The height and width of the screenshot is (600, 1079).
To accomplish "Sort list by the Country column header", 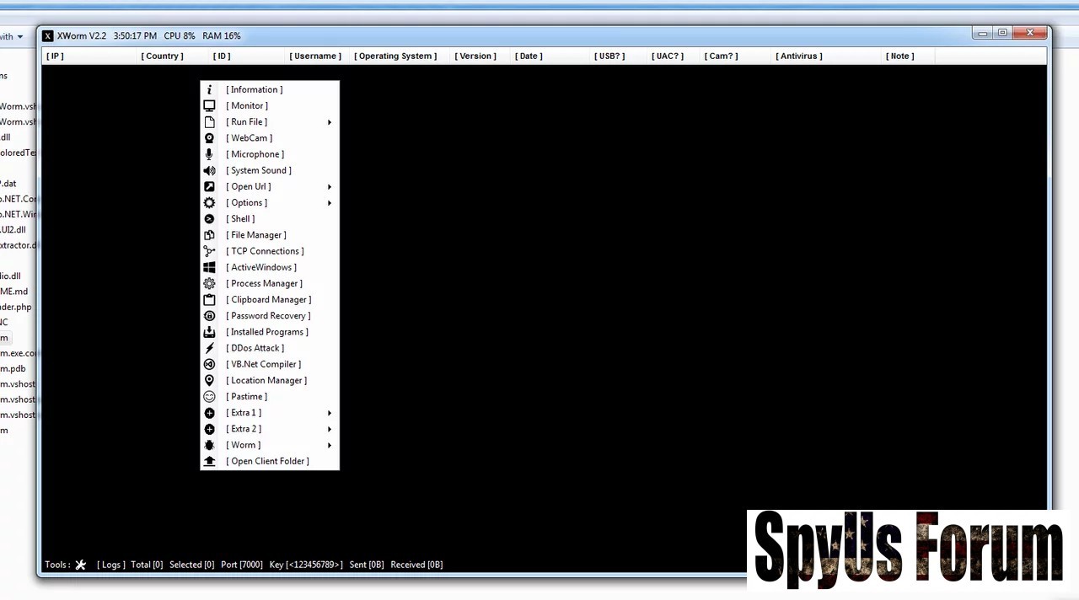I will pyautogui.click(x=162, y=56).
